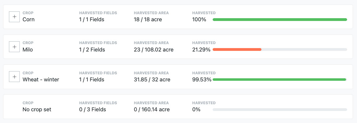The width and height of the screenshot is (357, 123).
Task: Expand the Milo crop row
Action: coord(14,47)
